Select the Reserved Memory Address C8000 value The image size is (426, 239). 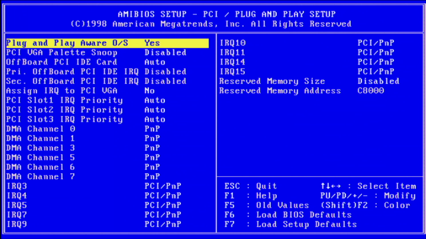(x=371, y=91)
